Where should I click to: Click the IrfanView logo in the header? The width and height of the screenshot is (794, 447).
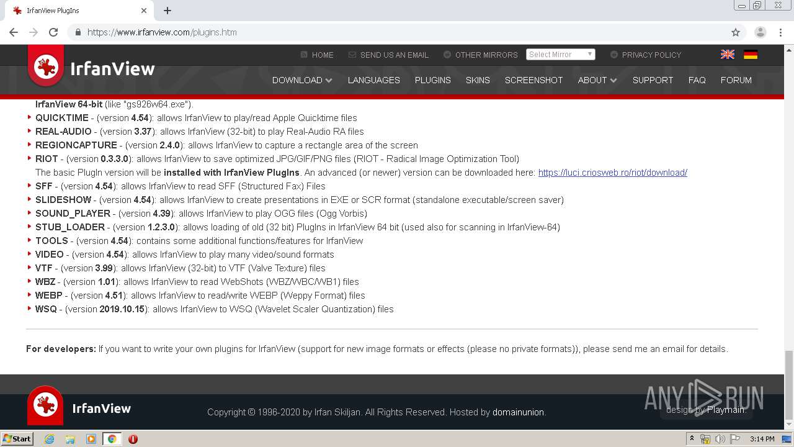coord(91,67)
